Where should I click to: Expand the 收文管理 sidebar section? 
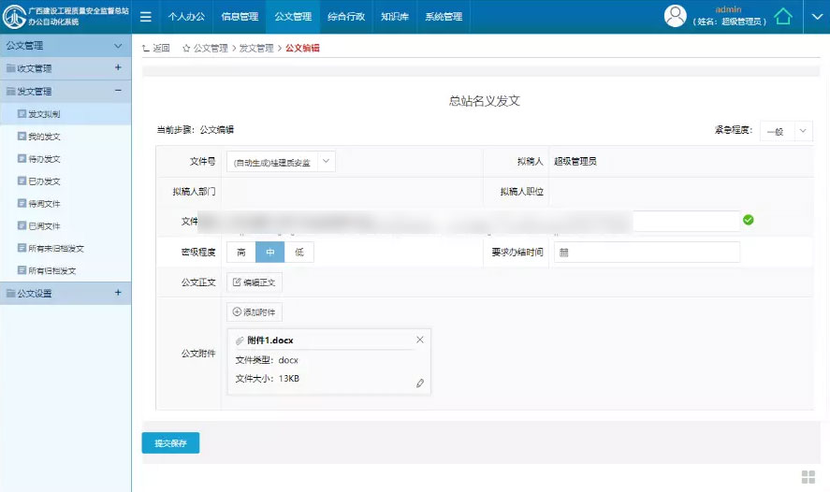pyautogui.click(x=118, y=68)
